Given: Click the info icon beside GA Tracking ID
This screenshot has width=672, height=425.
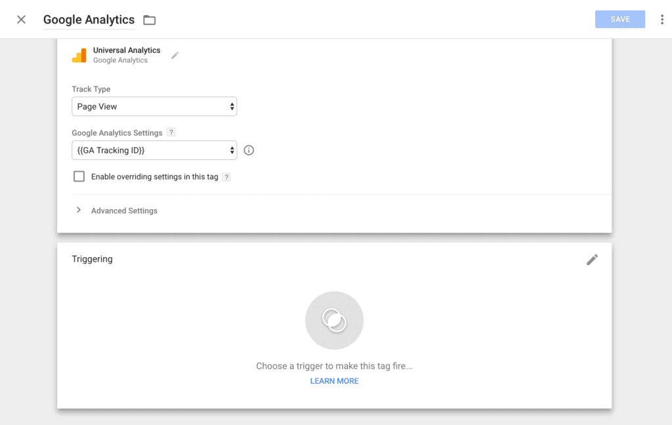Looking at the screenshot, I should pos(249,150).
